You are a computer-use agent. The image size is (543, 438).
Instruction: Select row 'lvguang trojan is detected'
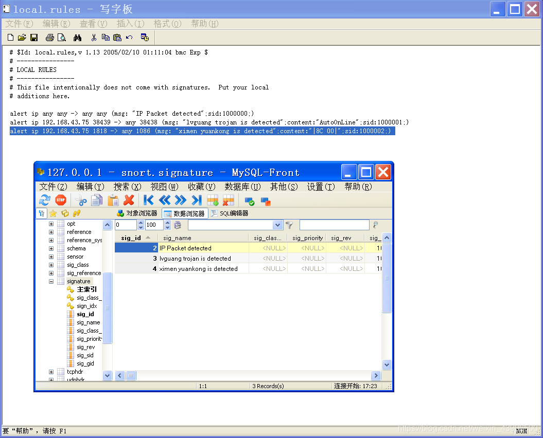click(x=248, y=259)
